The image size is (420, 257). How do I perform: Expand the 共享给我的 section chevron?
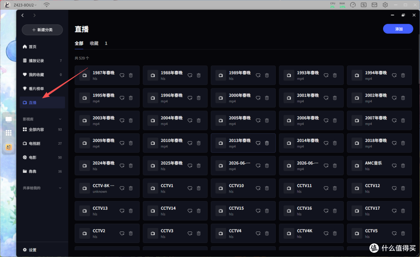pyautogui.click(x=60, y=188)
